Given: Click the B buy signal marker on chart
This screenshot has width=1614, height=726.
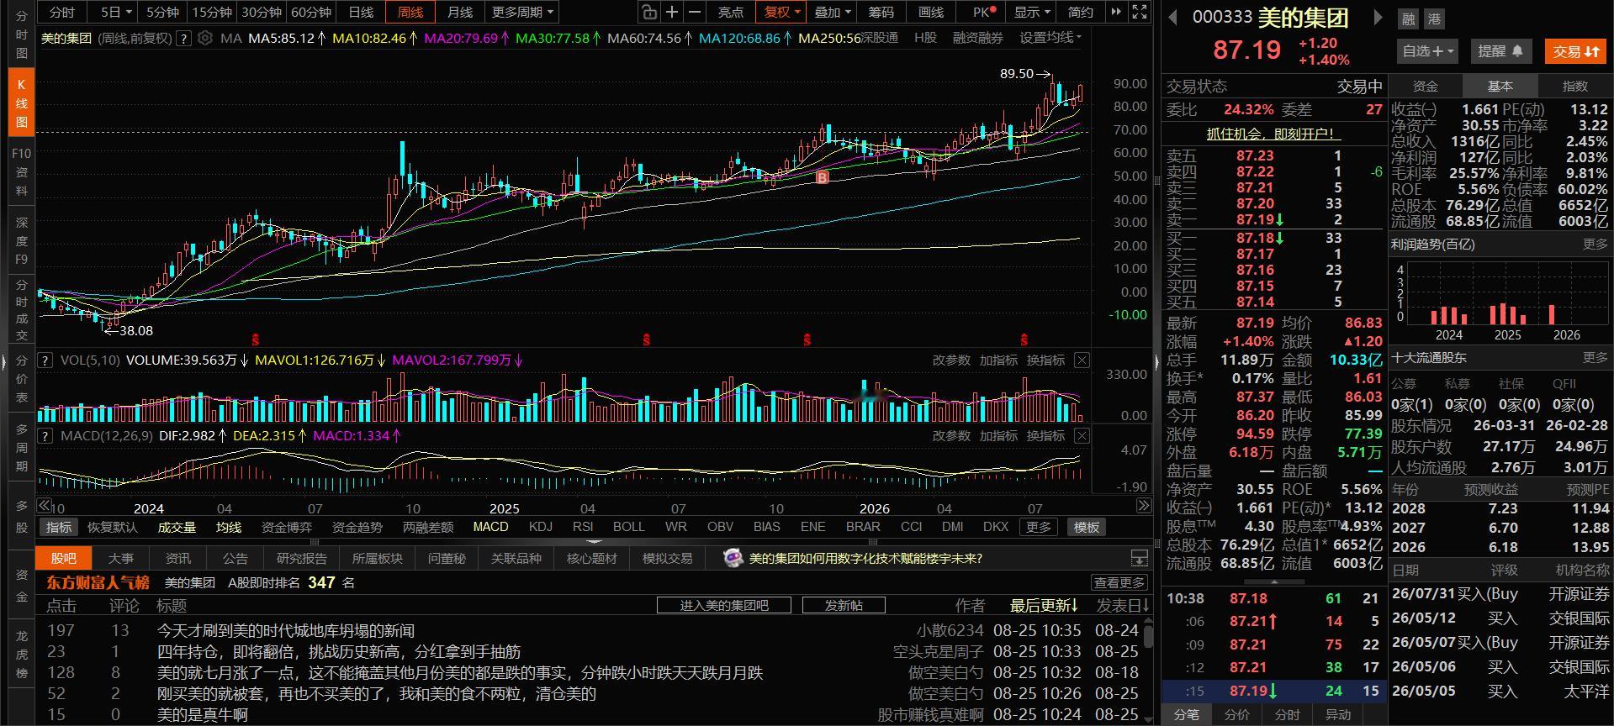Looking at the screenshot, I should coord(823,177).
